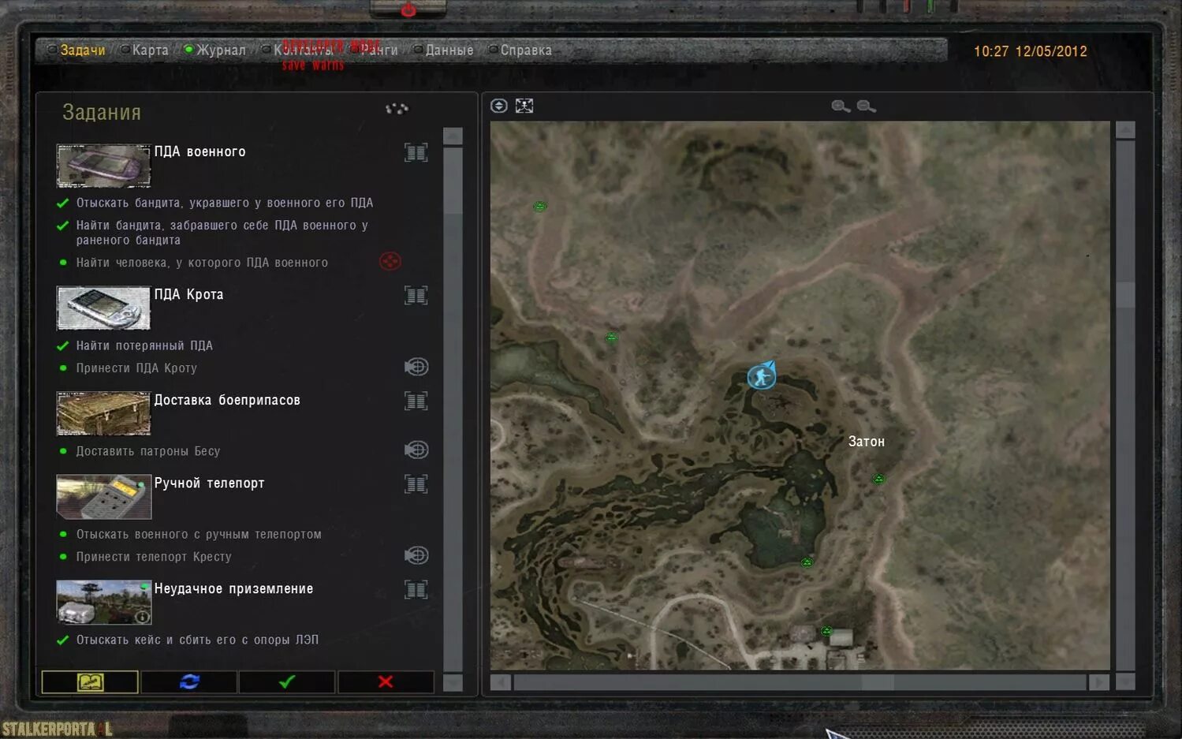Select the ПДА военного task title
This screenshot has height=739, width=1182.
coord(199,151)
